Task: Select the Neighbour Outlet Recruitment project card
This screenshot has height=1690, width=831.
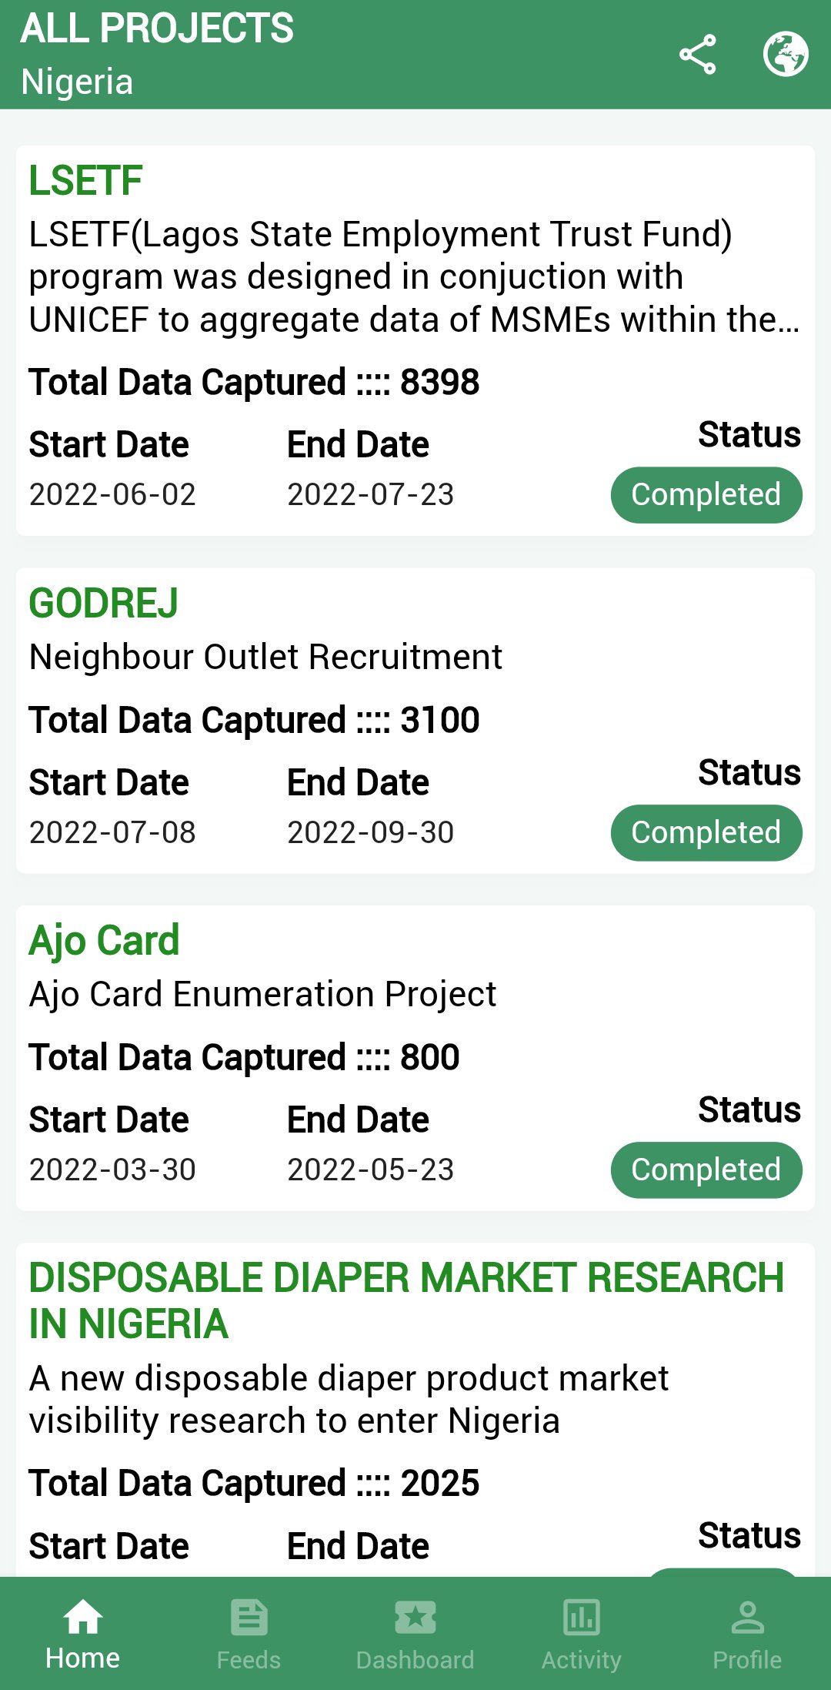Action: click(x=415, y=721)
